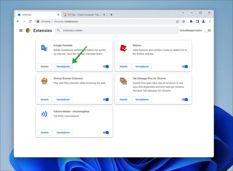This screenshot has height=171, width=233.
Task: Click the Tot 600% volumeboost description
Action: (x=66, y=116)
